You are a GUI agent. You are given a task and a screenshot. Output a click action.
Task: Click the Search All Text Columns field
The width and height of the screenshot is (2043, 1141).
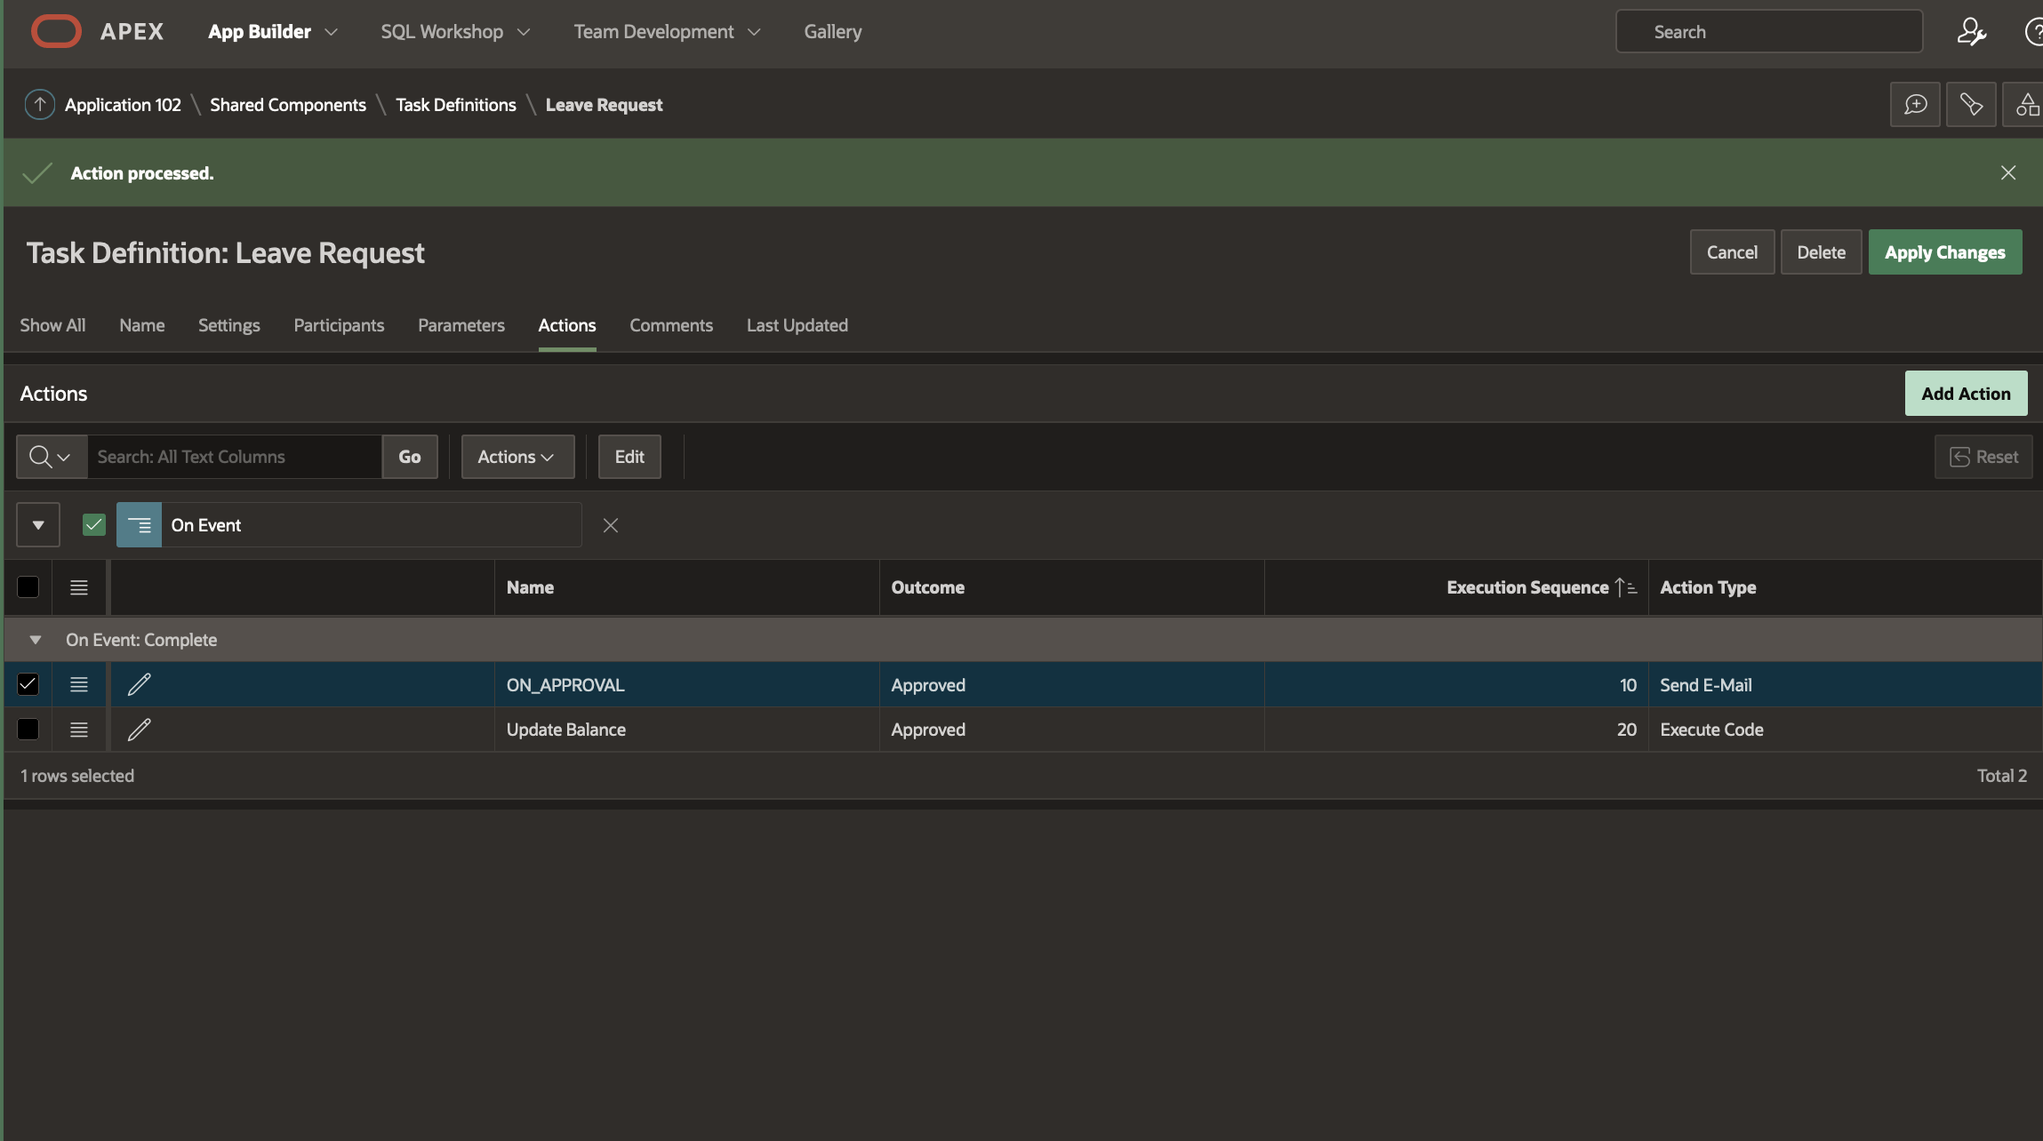click(x=235, y=457)
